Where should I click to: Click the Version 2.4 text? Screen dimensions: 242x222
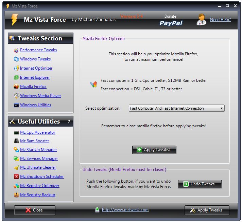pyautogui.click(x=132, y=17)
